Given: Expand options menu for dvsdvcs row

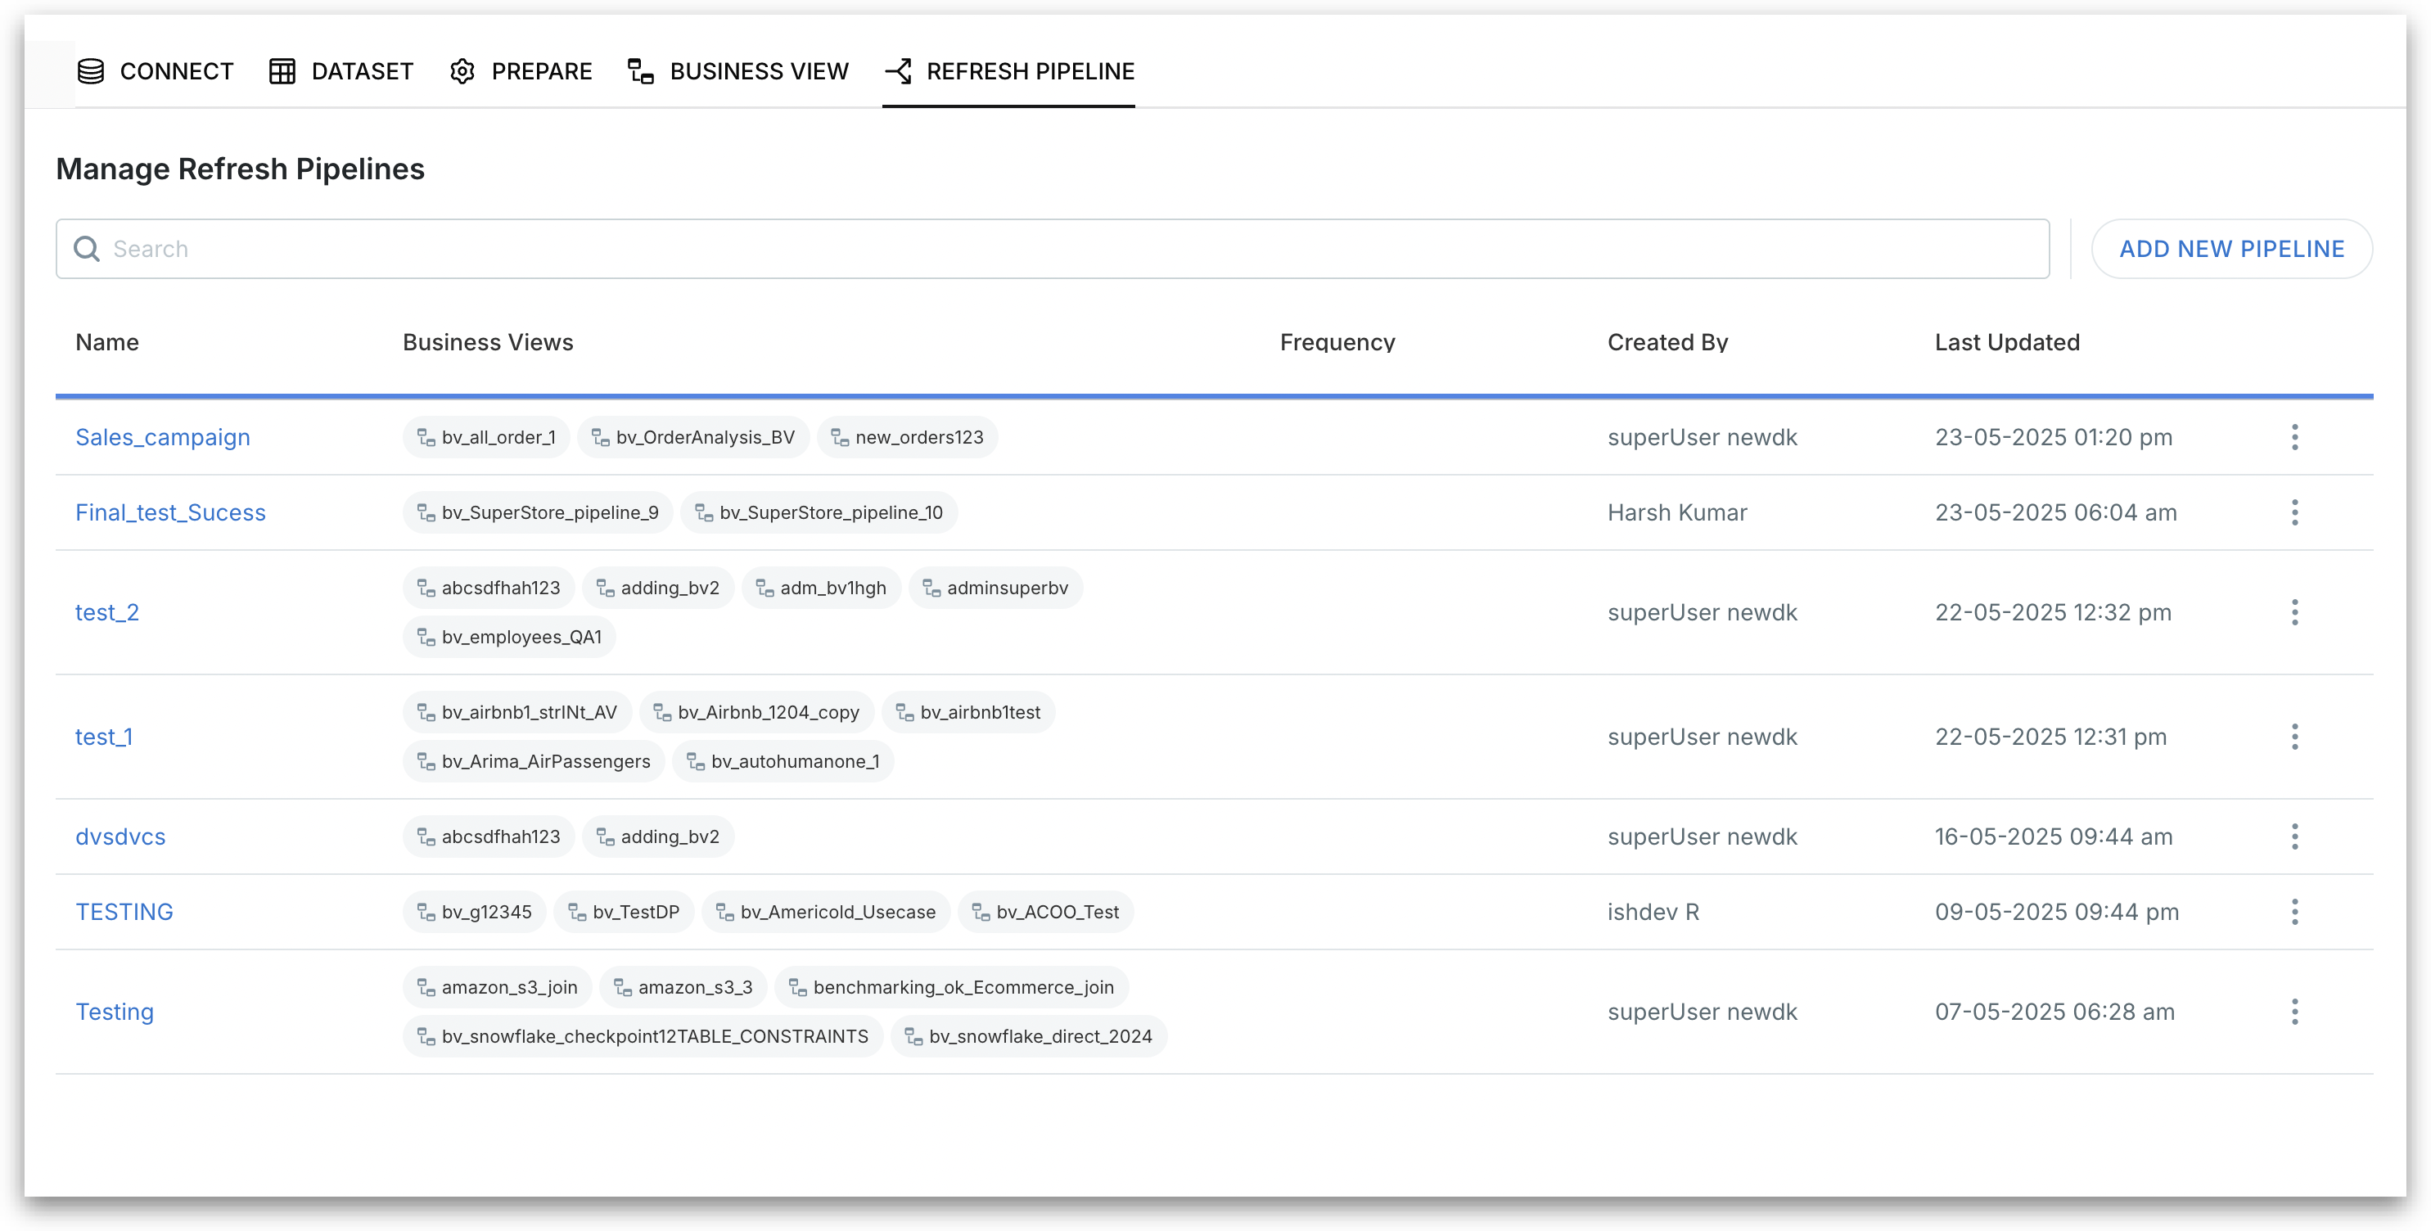Looking at the screenshot, I should coord(2294,836).
